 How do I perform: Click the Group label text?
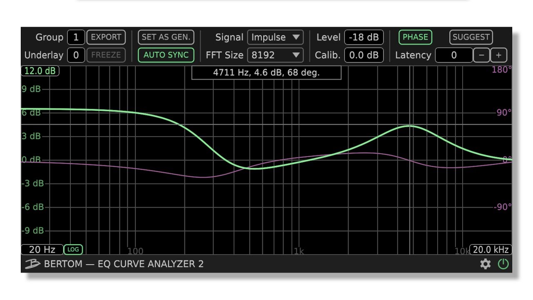point(49,37)
